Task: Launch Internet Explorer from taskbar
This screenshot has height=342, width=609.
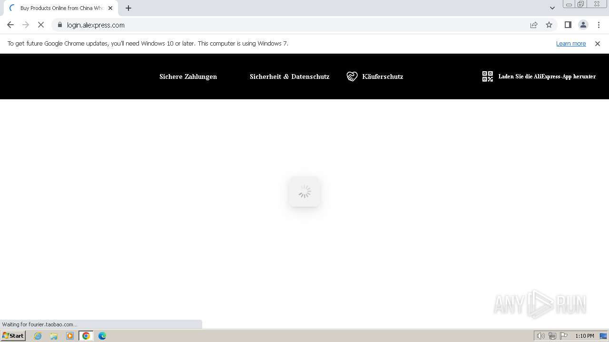Action: pos(38,336)
